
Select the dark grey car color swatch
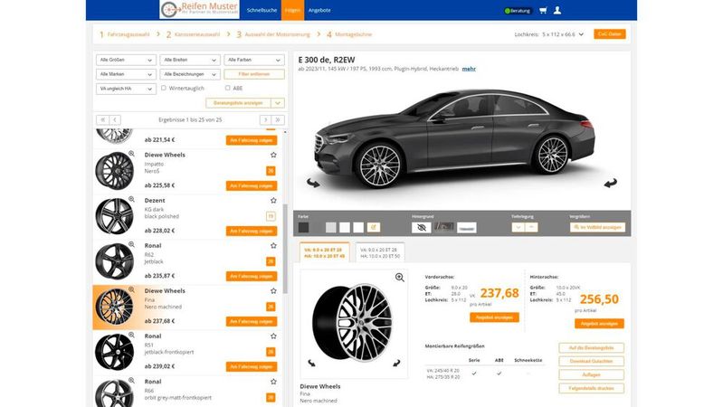(303, 227)
